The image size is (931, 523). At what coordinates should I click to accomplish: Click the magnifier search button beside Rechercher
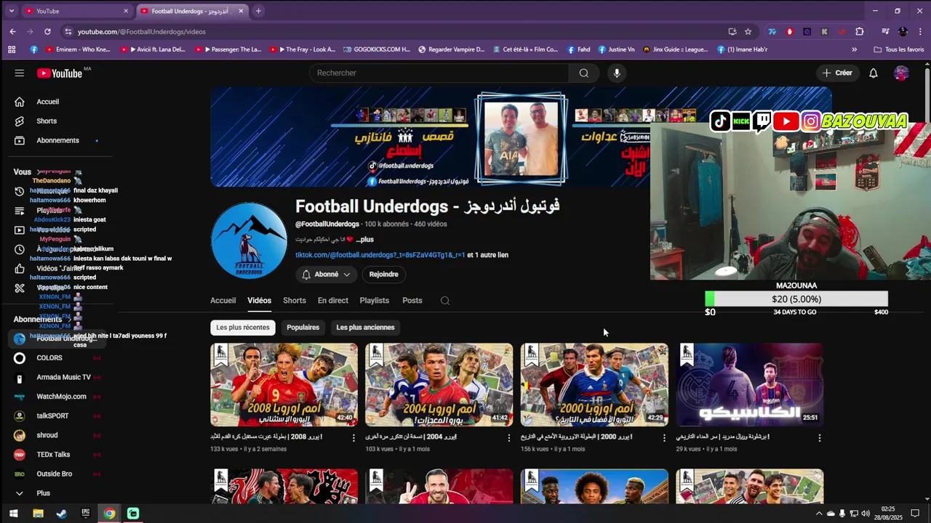[x=583, y=73]
